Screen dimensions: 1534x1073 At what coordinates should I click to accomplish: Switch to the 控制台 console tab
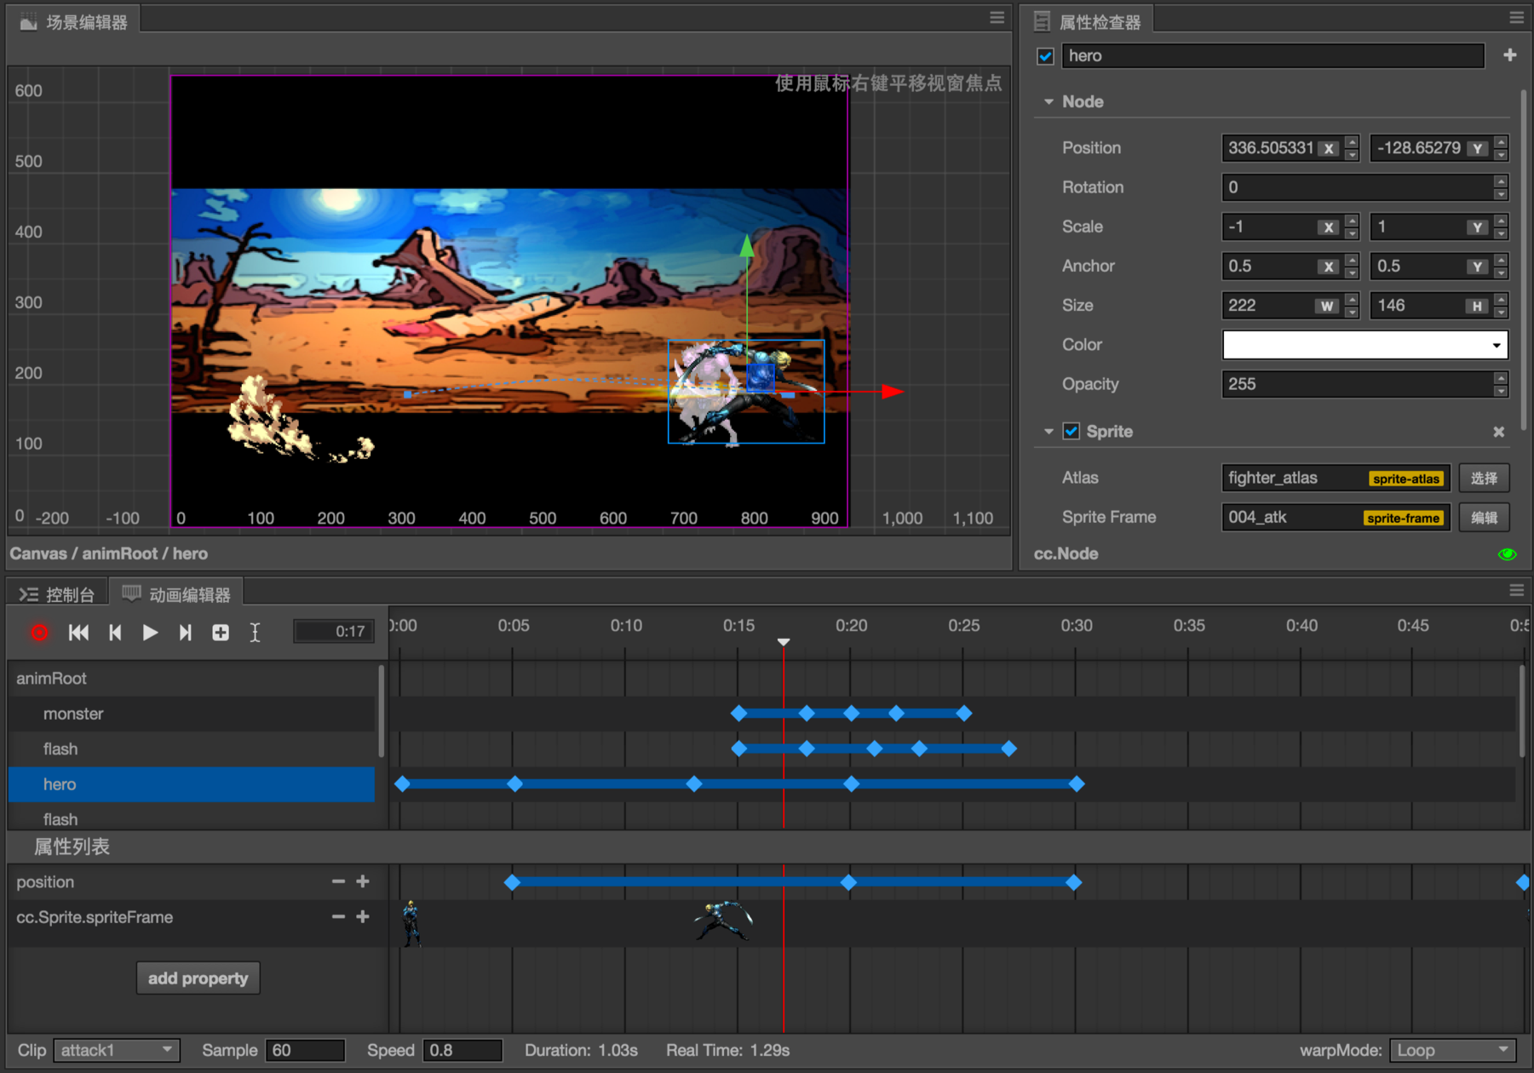tap(57, 594)
